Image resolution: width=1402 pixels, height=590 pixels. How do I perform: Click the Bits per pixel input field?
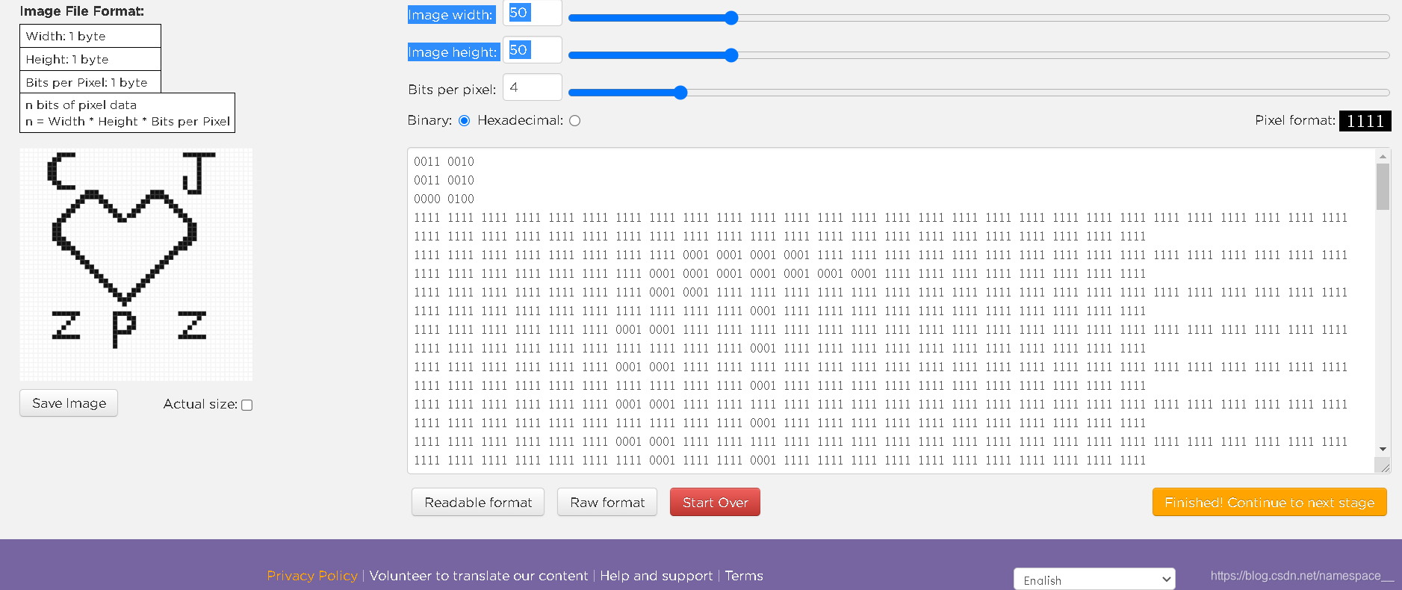tap(533, 87)
